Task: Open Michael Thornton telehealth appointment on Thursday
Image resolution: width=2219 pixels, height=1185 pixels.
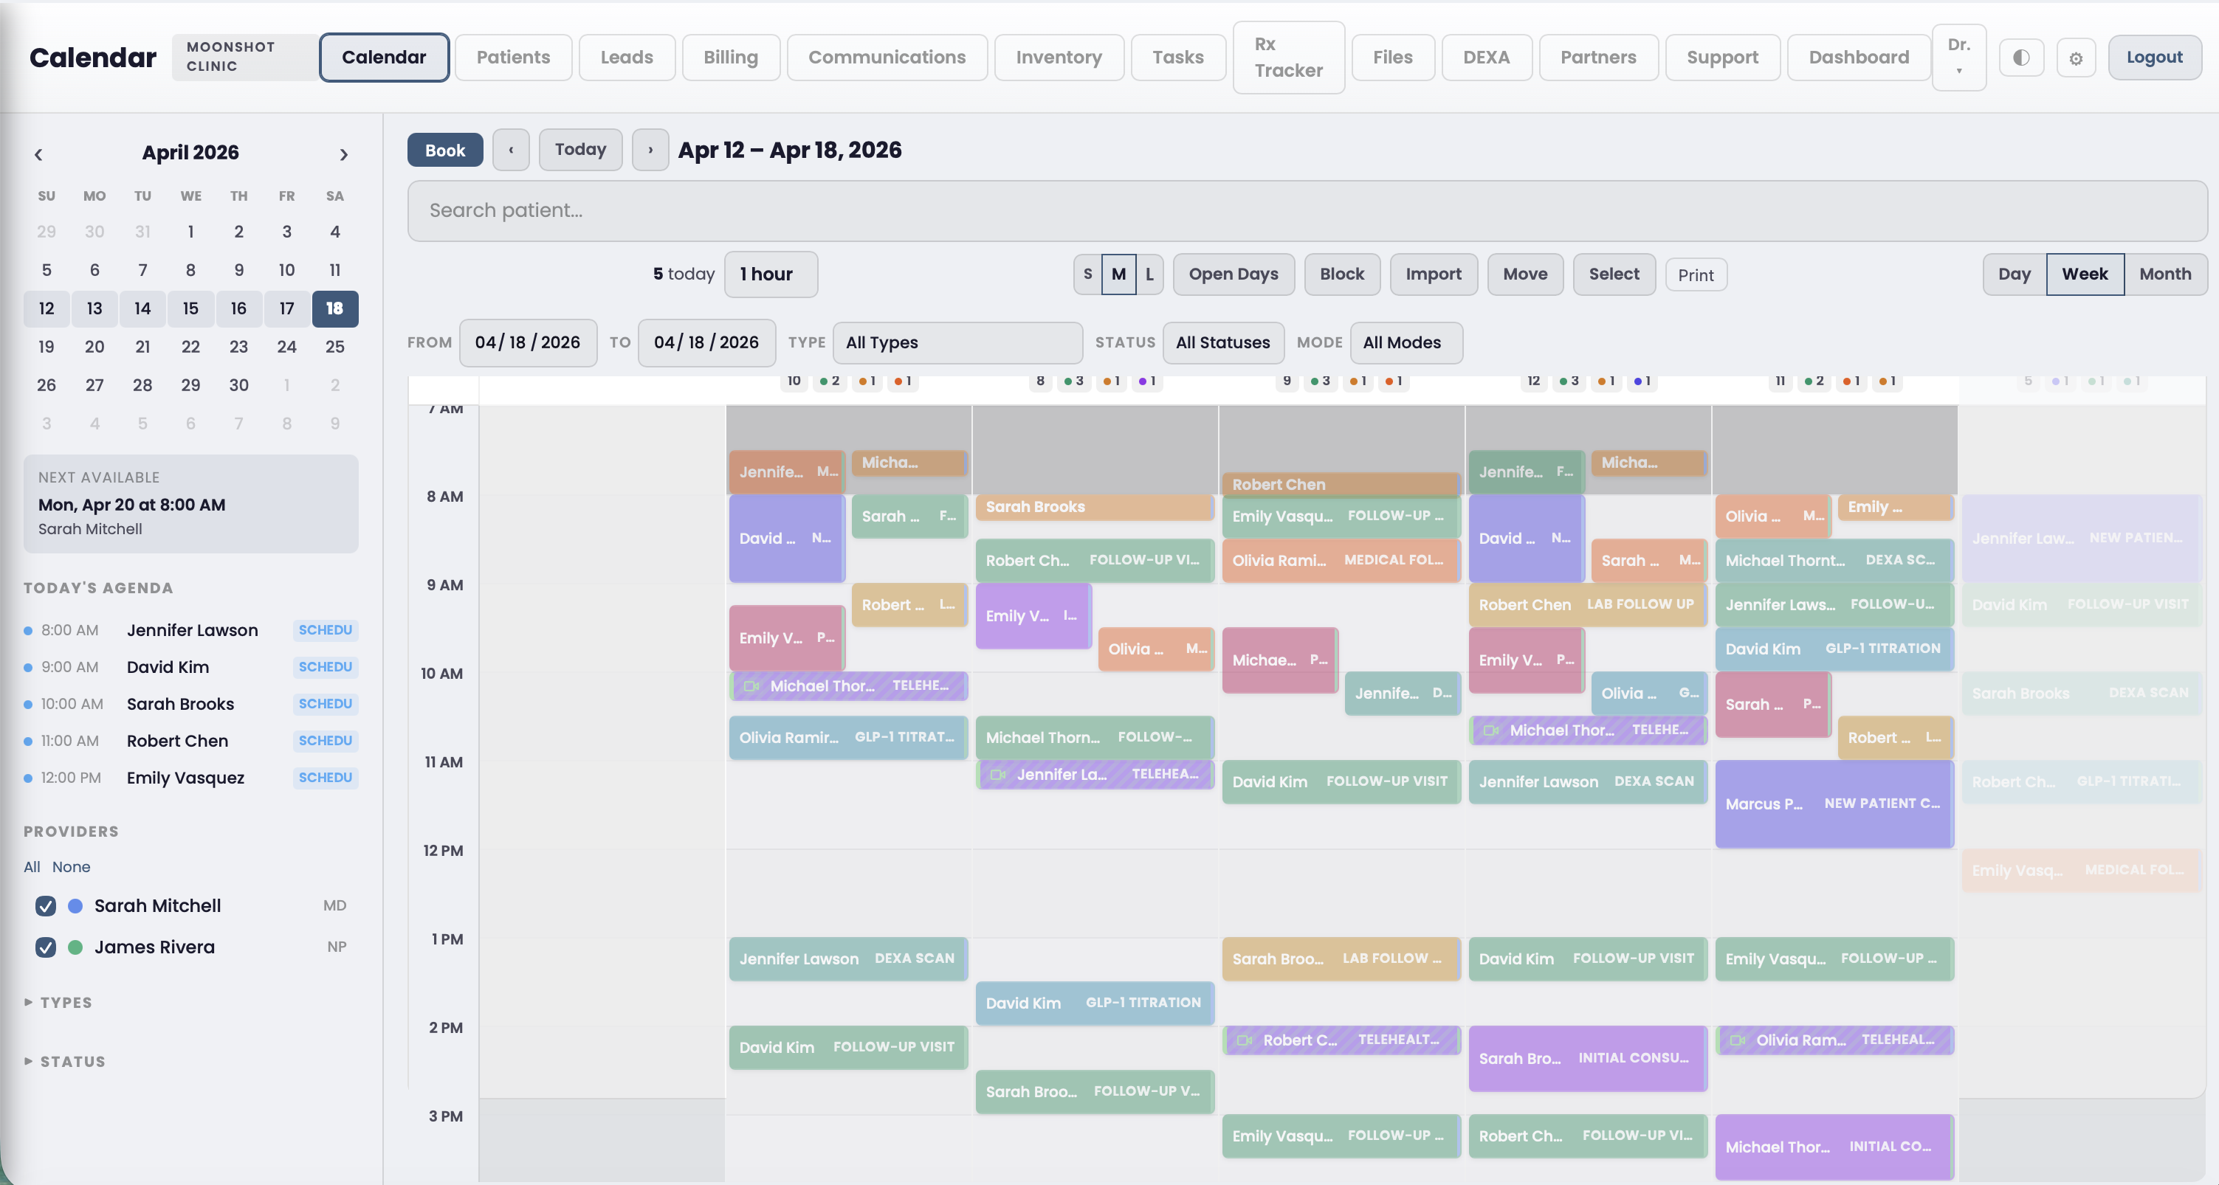Action: [1588, 730]
